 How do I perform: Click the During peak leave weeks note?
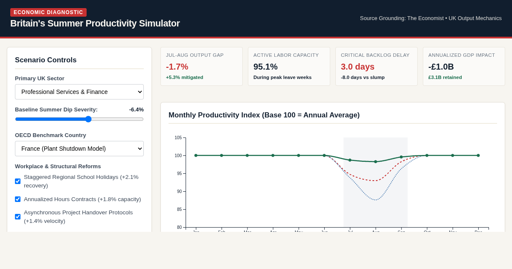coord(282,77)
